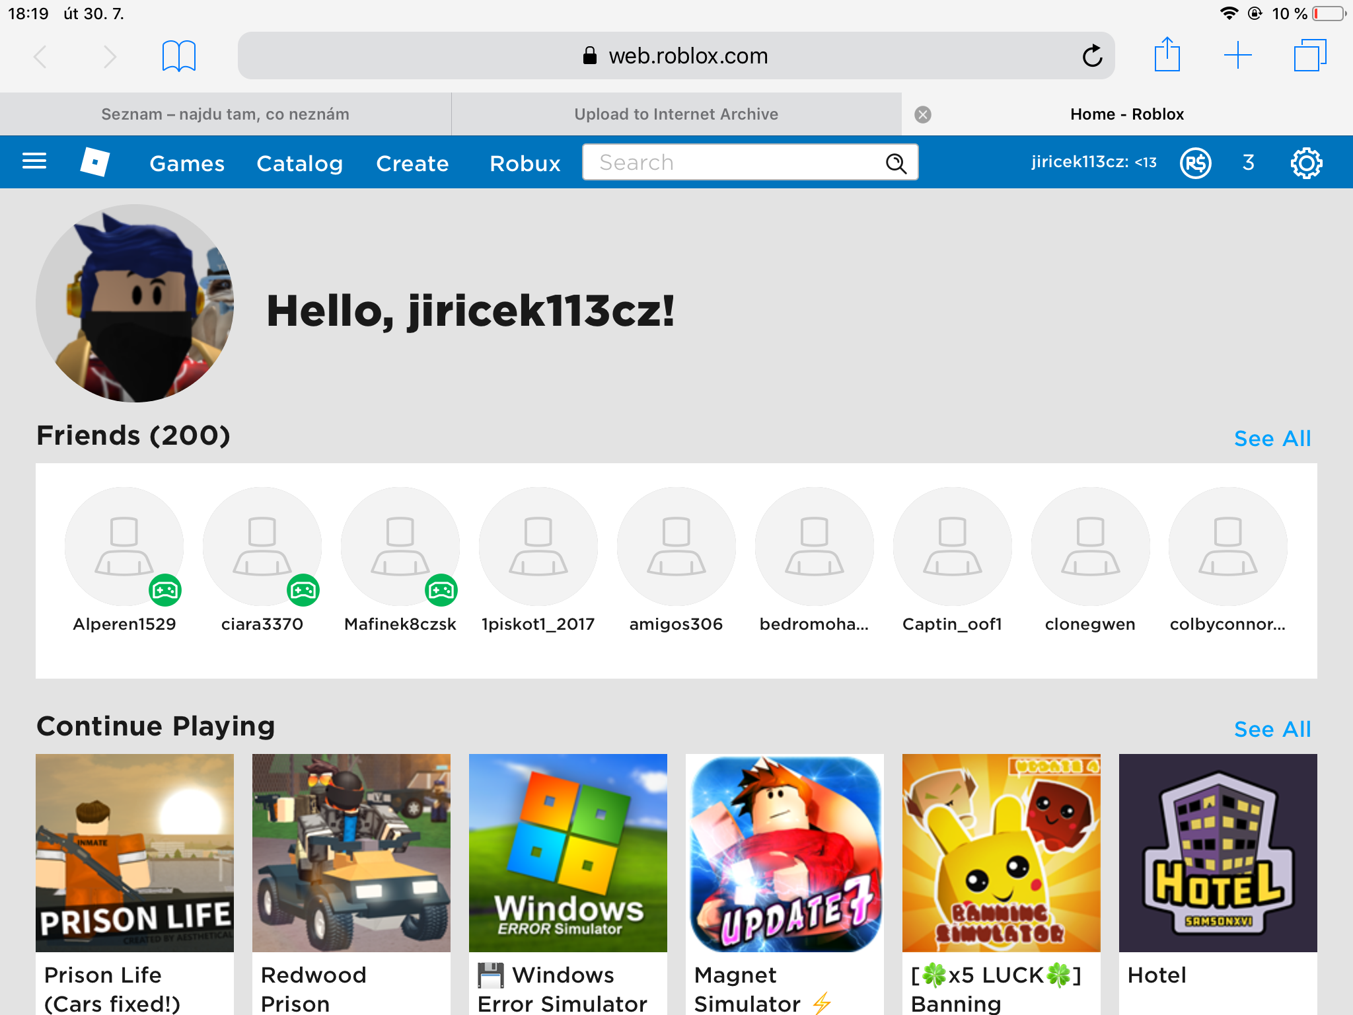Screen dimensions: 1353x1015
Task: Open Create in Roblox navbar
Action: coord(412,163)
